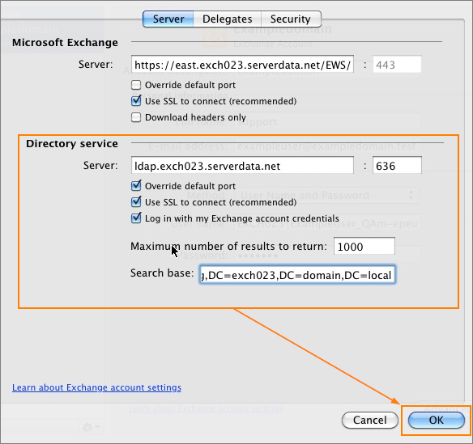Click the OK button
Viewport: 473px width, 444px height.
[437, 420]
